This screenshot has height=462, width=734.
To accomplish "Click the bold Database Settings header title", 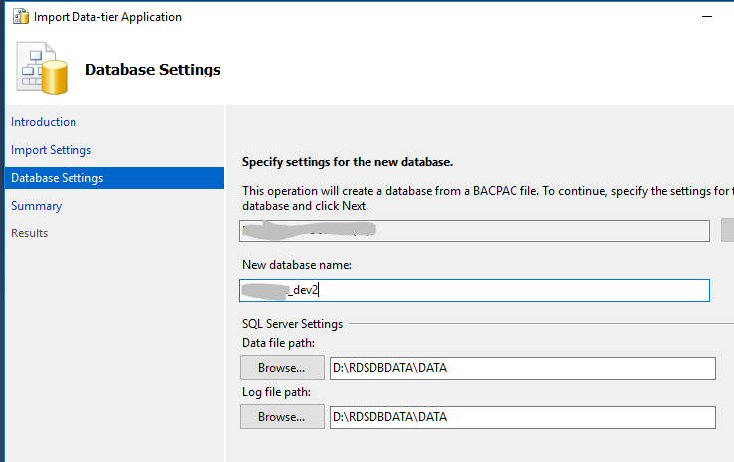I will click(153, 70).
